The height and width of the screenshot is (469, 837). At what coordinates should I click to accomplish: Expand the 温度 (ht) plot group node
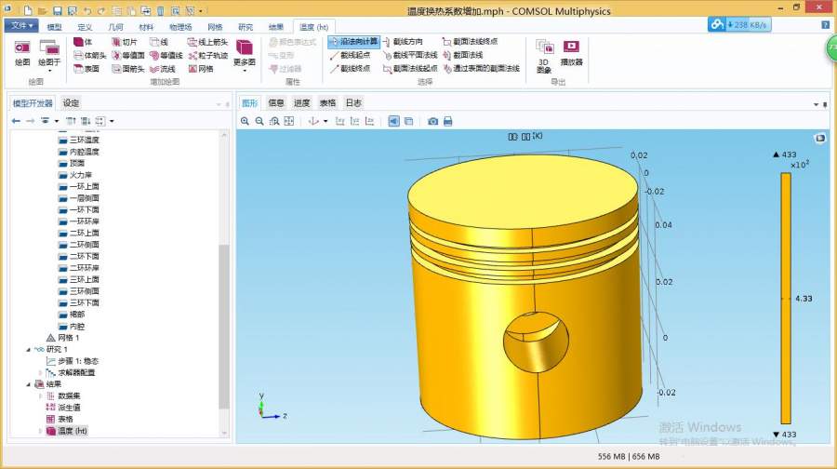pos(40,431)
